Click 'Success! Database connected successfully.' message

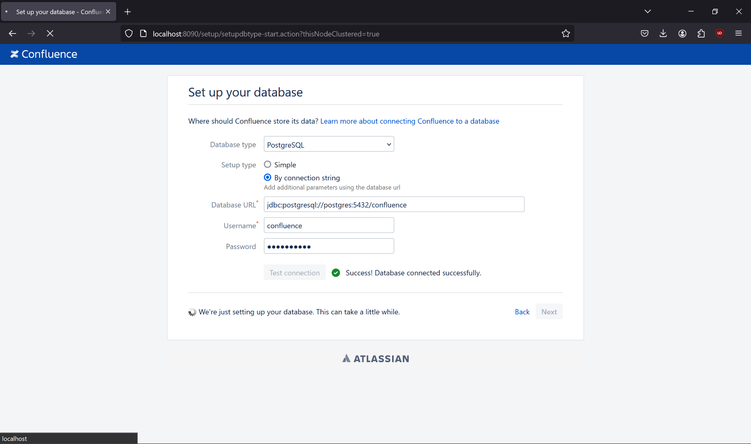[x=414, y=273]
